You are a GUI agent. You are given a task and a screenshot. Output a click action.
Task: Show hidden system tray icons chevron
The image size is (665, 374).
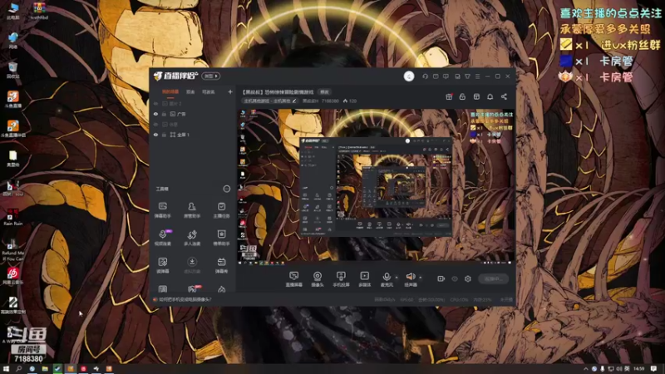click(586, 369)
